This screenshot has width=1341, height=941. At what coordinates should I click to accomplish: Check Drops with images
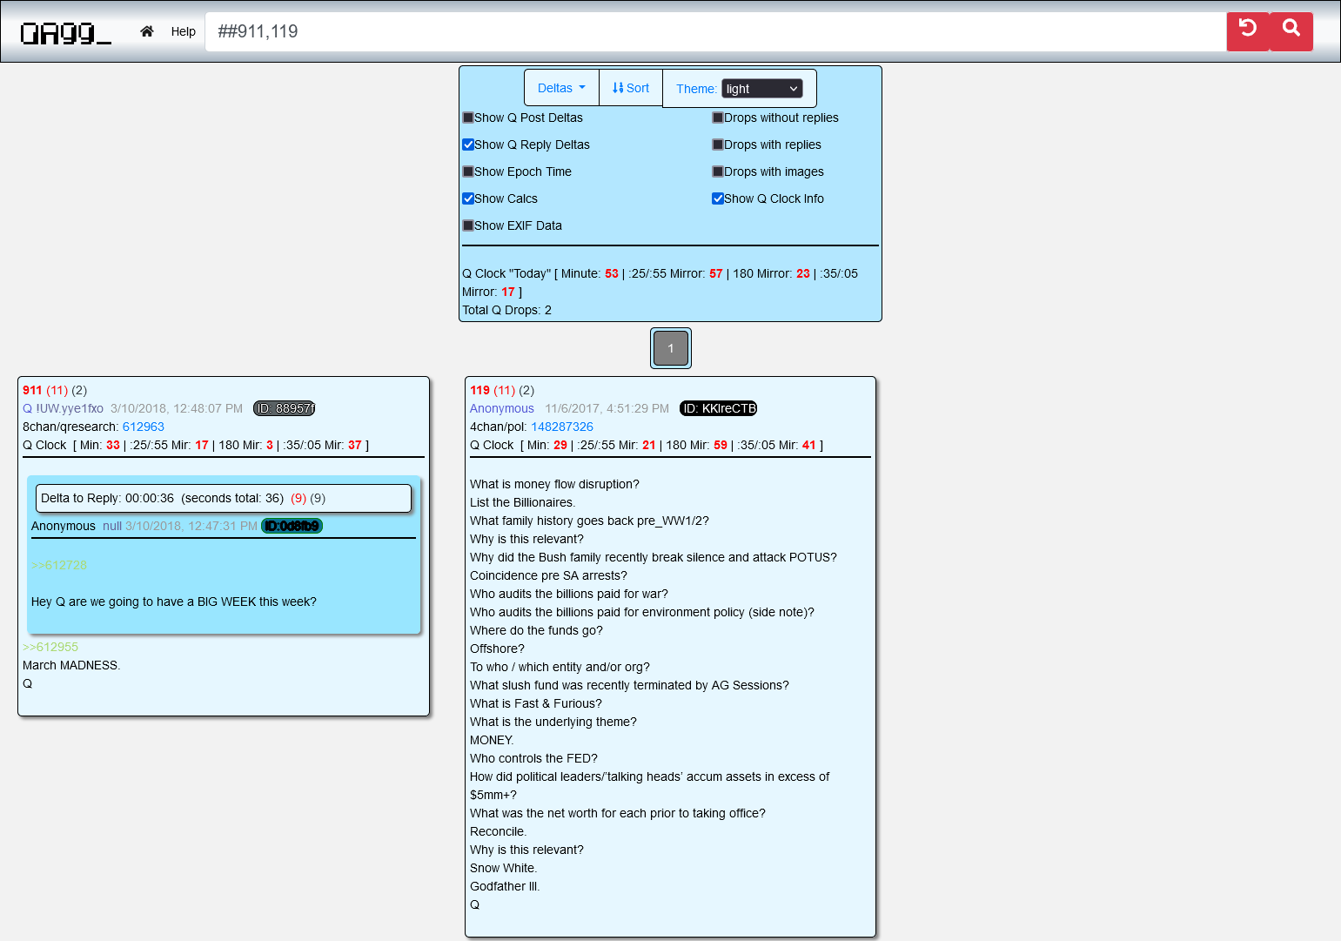[718, 171]
